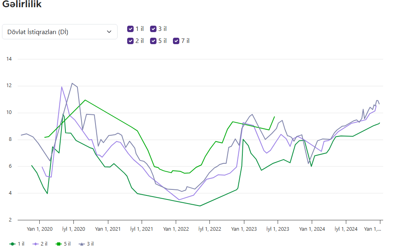394x250 pixels.
Task: Click the İyl 1, 2022 x-axis label
Action: (x=210, y=229)
